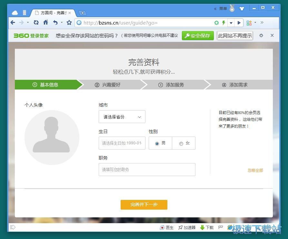The image size is (288, 239).
Task: Open the 下载 download manager icon
Action: coord(207,227)
